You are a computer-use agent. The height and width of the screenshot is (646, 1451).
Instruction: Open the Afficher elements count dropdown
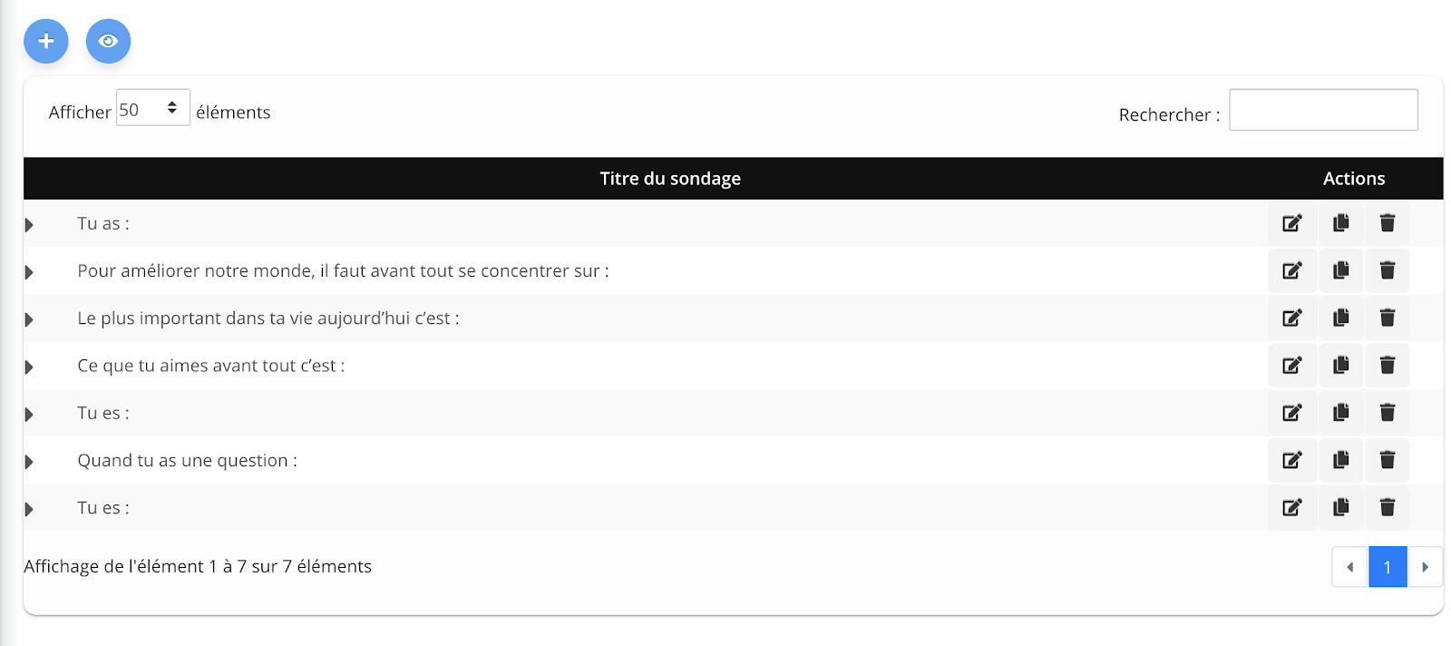pyautogui.click(x=152, y=108)
